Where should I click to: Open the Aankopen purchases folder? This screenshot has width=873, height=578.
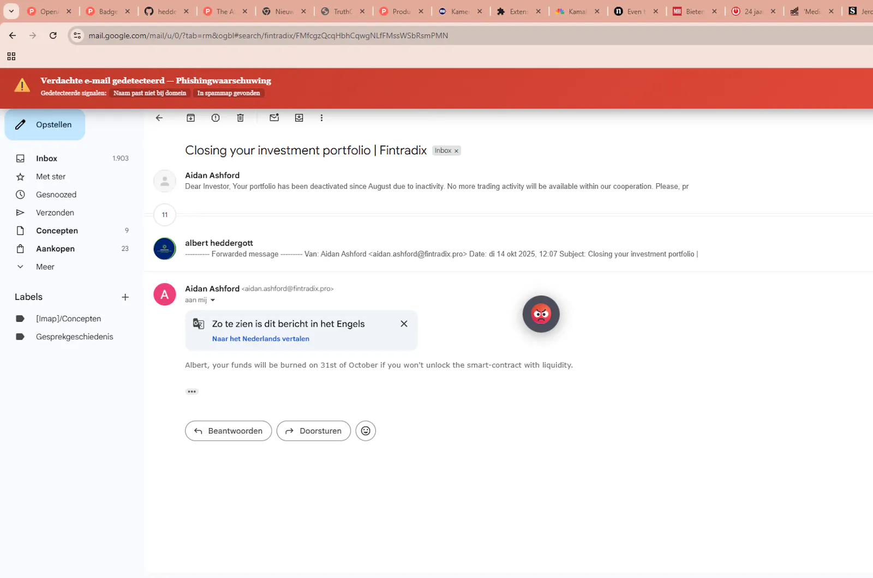[71, 249]
